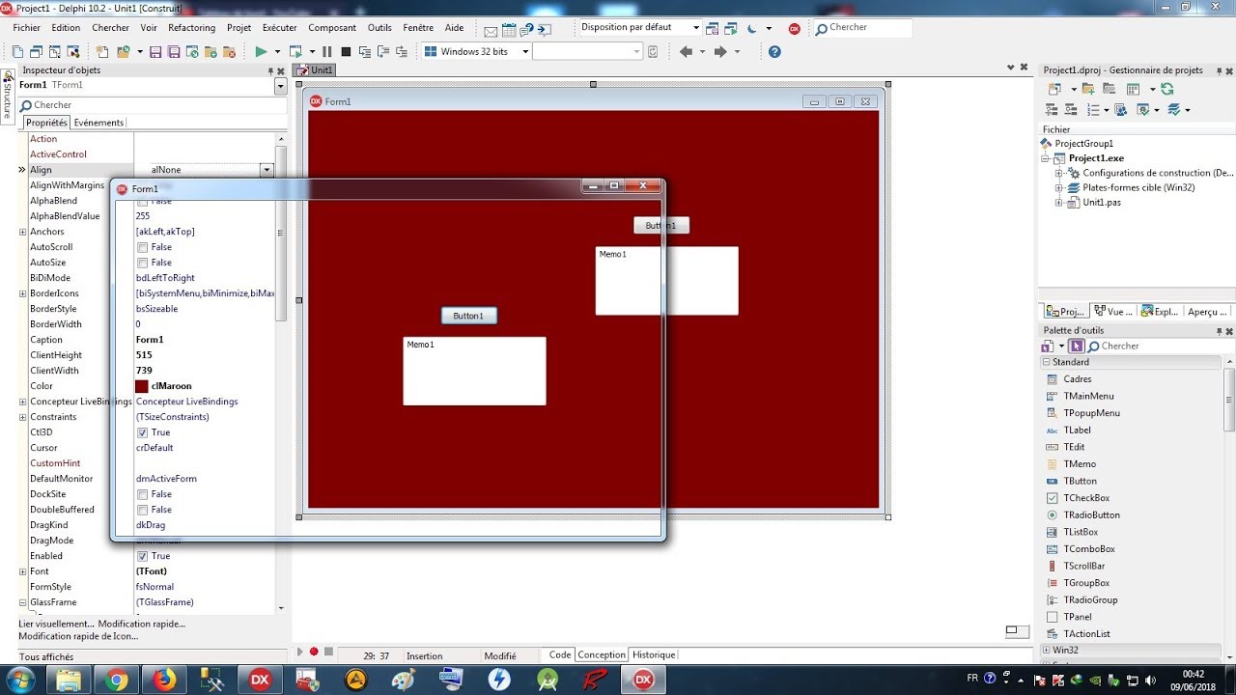Open the Fichier menu
This screenshot has height=695, width=1236.
point(27,28)
